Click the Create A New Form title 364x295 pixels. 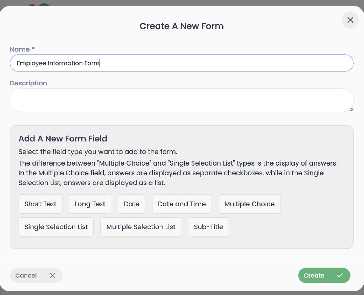click(182, 26)
